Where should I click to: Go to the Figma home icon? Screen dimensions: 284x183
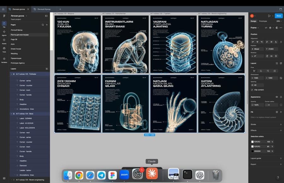point(3,9)
